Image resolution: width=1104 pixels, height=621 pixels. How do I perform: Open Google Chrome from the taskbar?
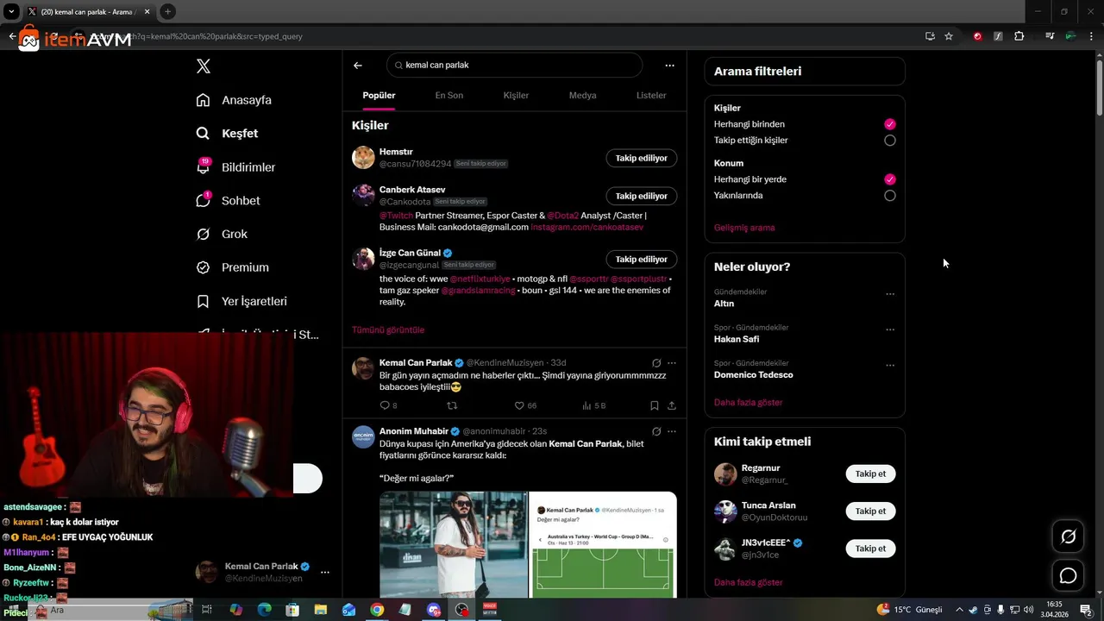(377, 610)
